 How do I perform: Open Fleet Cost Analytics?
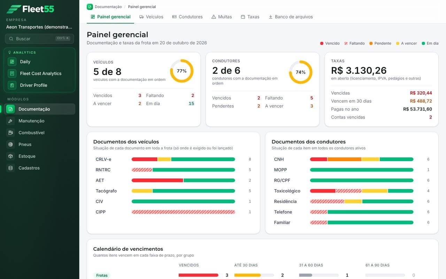click(39, 74)
